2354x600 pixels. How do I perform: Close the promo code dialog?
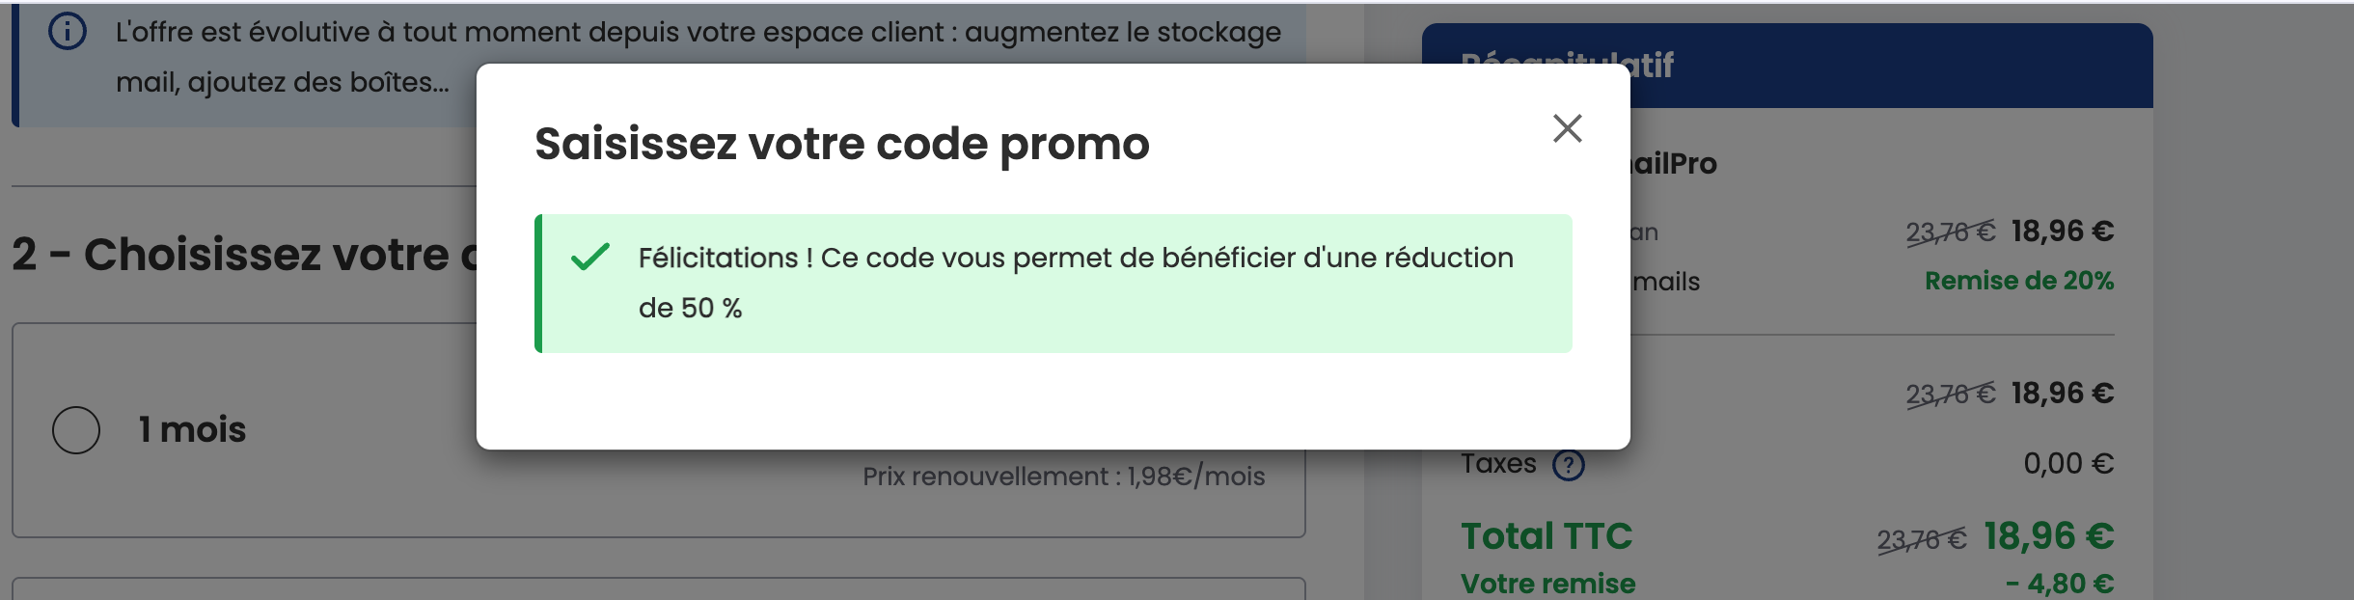click(x=1567, y=128)
